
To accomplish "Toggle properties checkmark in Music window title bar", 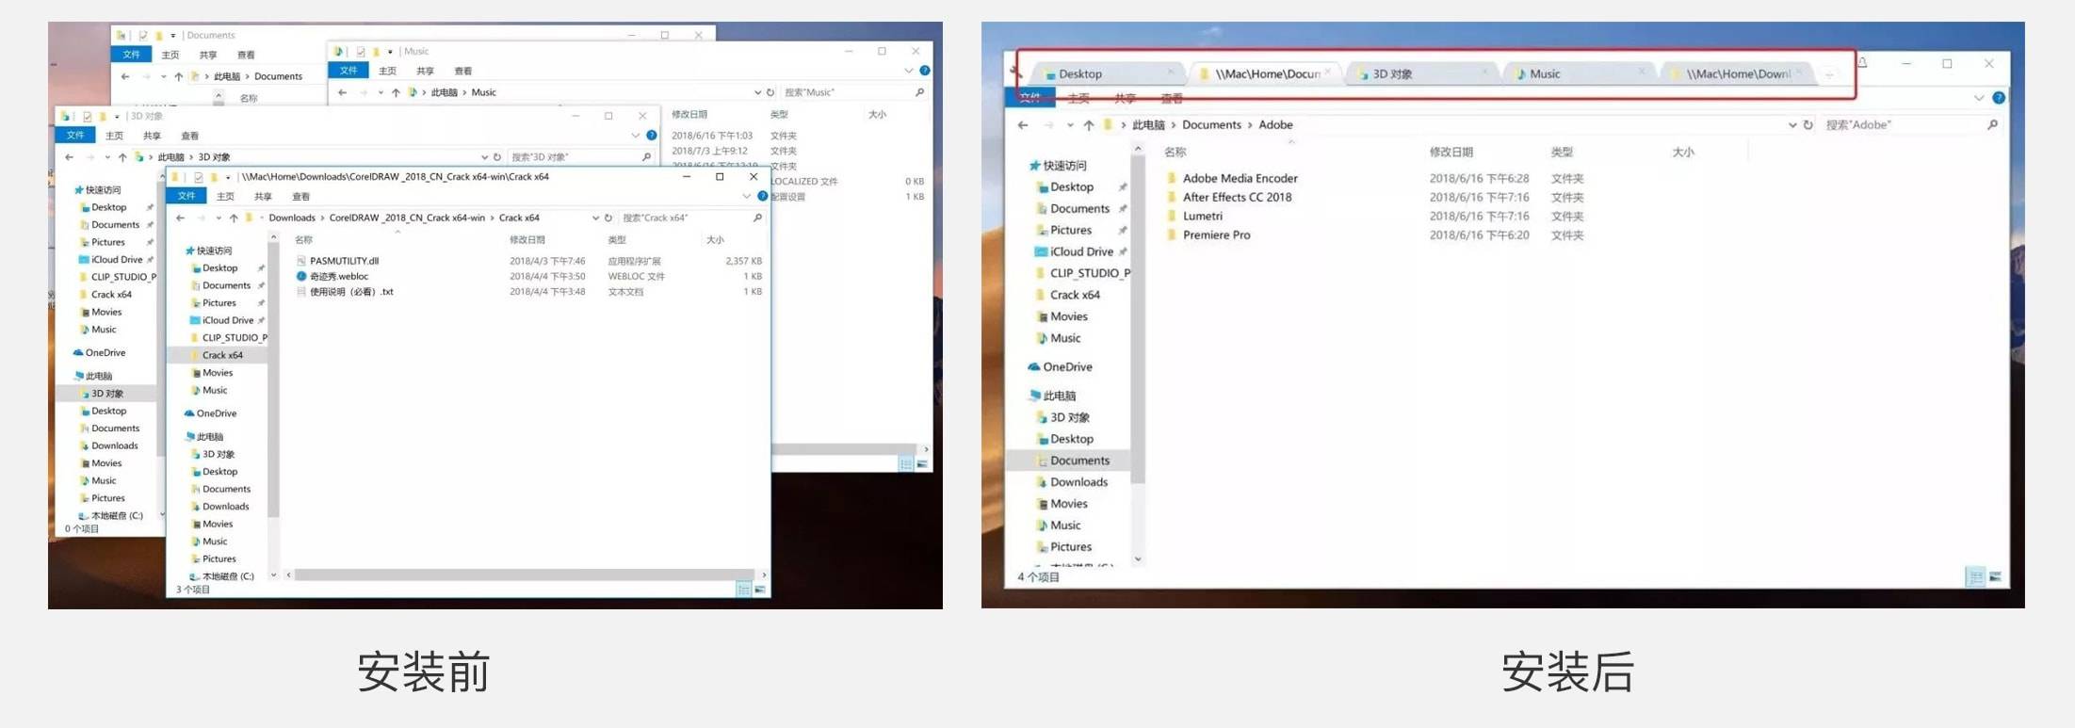I will click(x=360, y=52).
